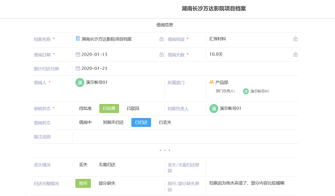Click lock icon next to 10.0天
This screenshot has height=196, width=335.
pos(295,54)
